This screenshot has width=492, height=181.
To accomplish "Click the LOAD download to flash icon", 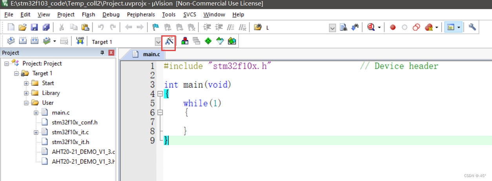I will pos(80,41).
